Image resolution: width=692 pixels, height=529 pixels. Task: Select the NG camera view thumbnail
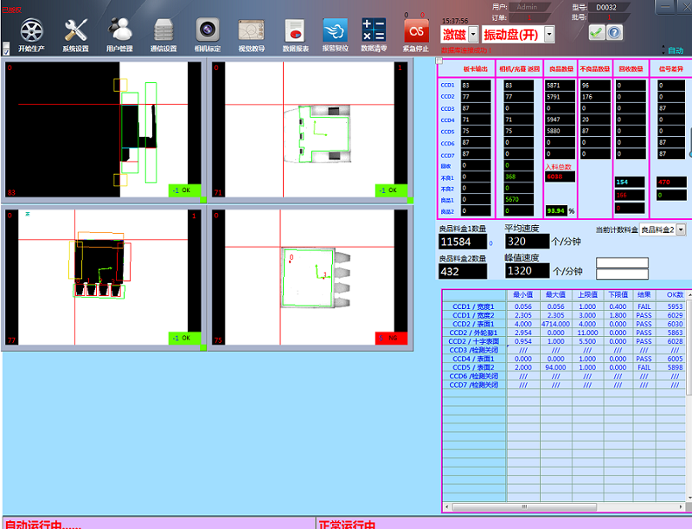tap(311, 278)
